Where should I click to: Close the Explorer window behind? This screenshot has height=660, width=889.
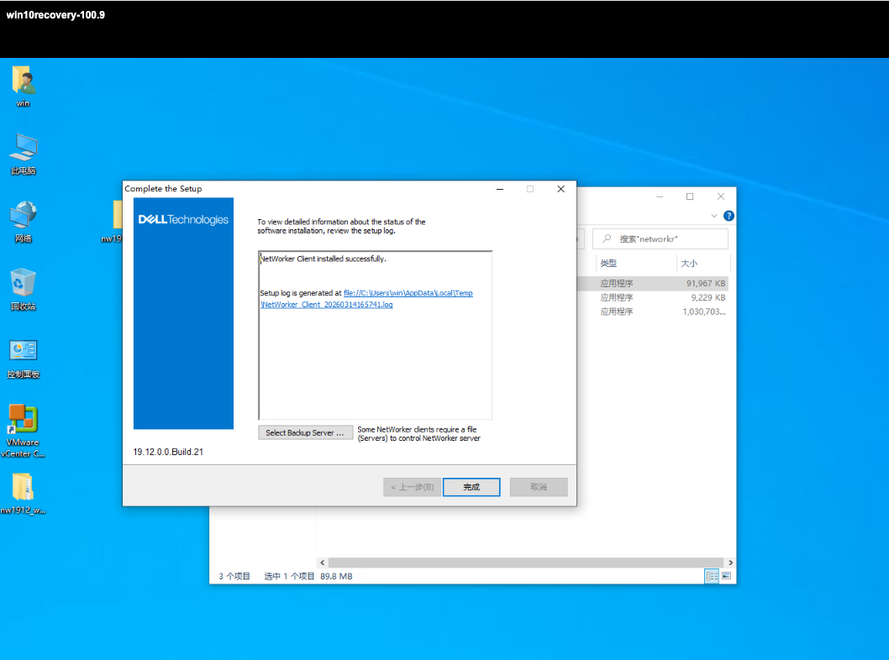click(x=721, y=196)
